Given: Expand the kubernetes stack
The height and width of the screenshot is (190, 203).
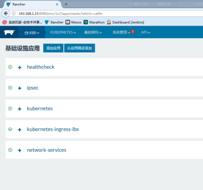Looking at the screenshot, I should 20,109.
